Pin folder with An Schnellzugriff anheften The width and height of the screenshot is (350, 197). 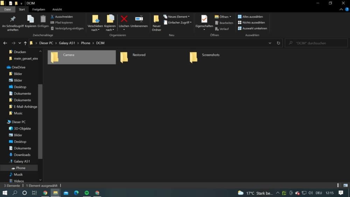pos(13,23)
